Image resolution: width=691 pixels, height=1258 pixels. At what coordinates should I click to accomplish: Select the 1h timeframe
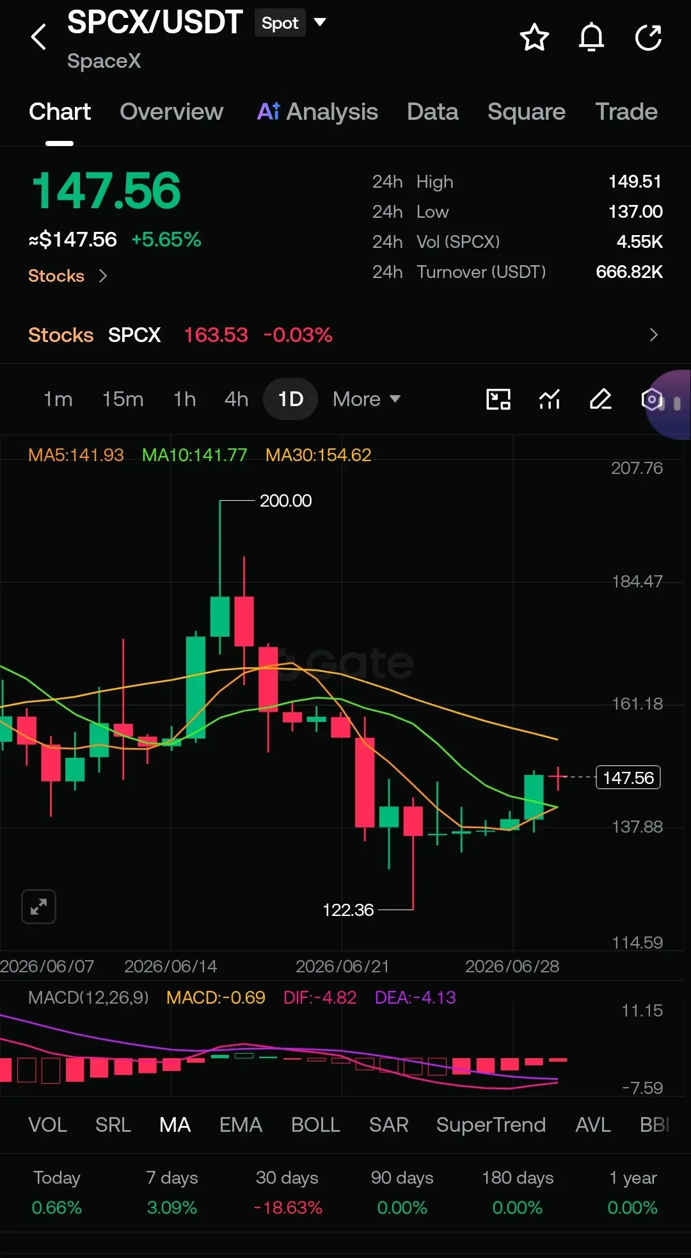[185, 399]
